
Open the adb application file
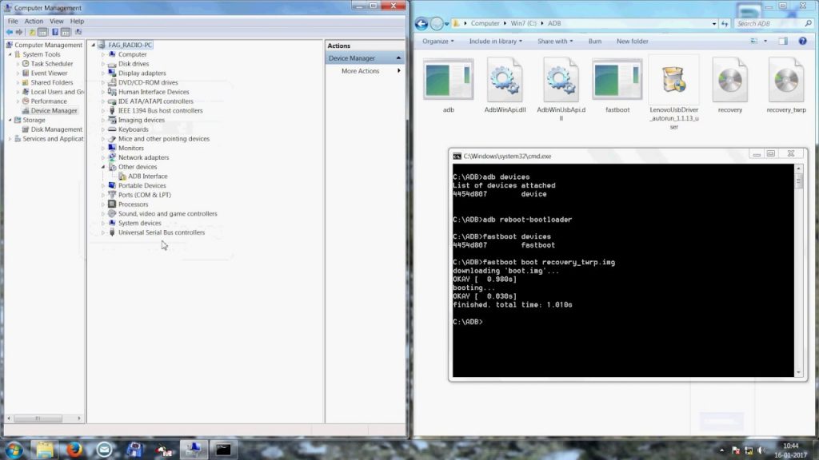click(448, 86)
